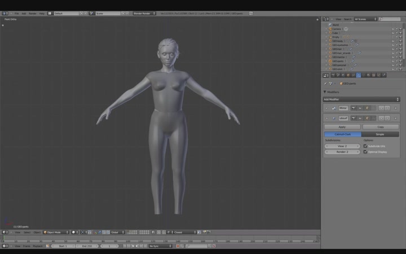The image size is (406, 254).
Task: Click the Apply modifier button
Action: point(342,127)
